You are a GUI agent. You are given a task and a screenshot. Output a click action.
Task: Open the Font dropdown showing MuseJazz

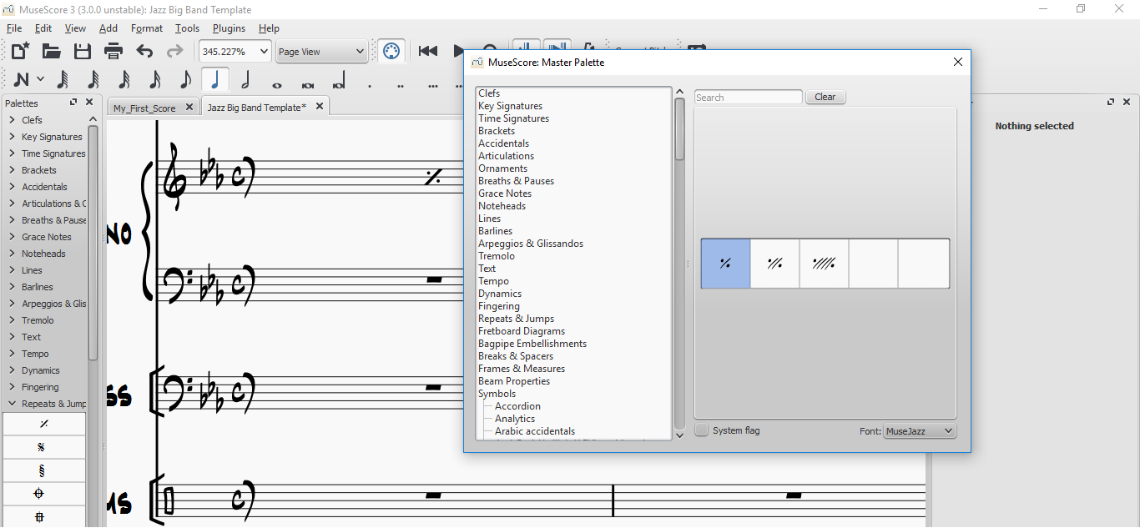[x=920, y=431]
